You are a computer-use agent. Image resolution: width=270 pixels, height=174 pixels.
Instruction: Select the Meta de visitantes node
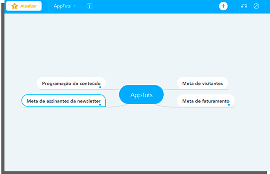point(202,83)
